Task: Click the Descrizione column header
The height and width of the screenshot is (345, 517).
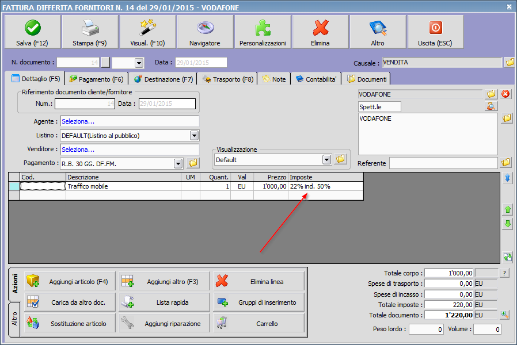Action: coord(123,177)
